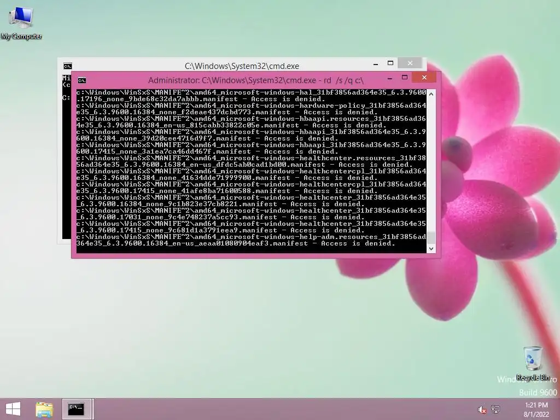The width and height of the screenshot is (560, 420).
Task: Click the hardware-policy manifest access denied line
Action: [x=251, y=109]
